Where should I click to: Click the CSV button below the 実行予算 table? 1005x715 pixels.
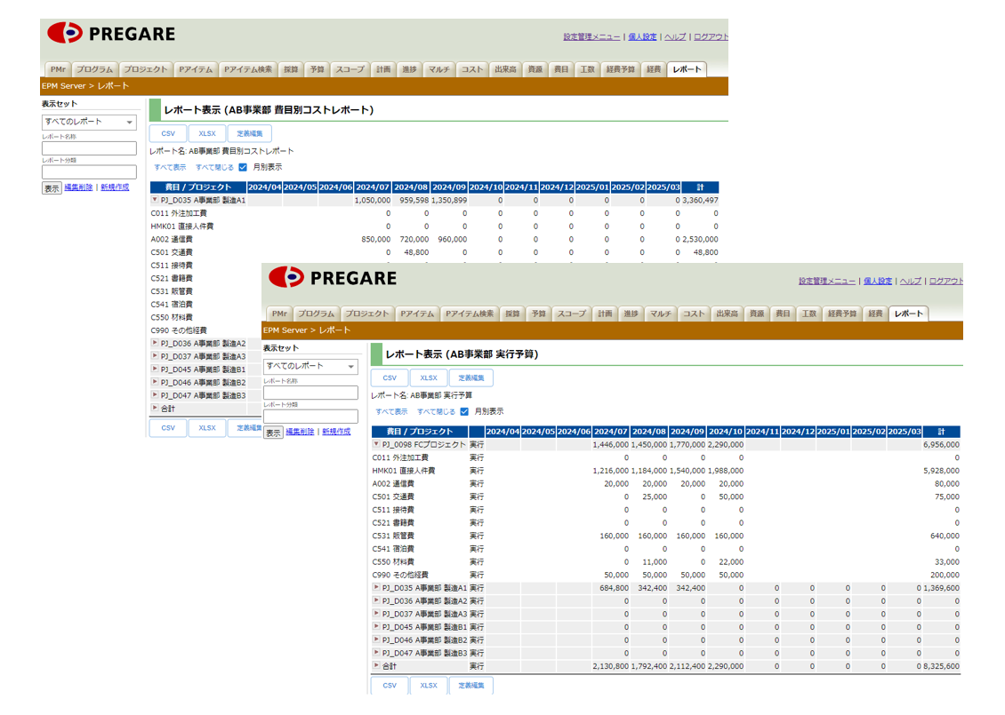[x=390, y=686]
